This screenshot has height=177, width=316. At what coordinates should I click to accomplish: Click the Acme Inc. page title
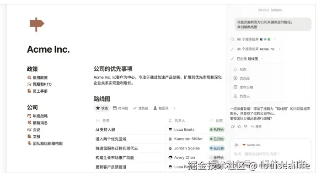click(48, 50)
